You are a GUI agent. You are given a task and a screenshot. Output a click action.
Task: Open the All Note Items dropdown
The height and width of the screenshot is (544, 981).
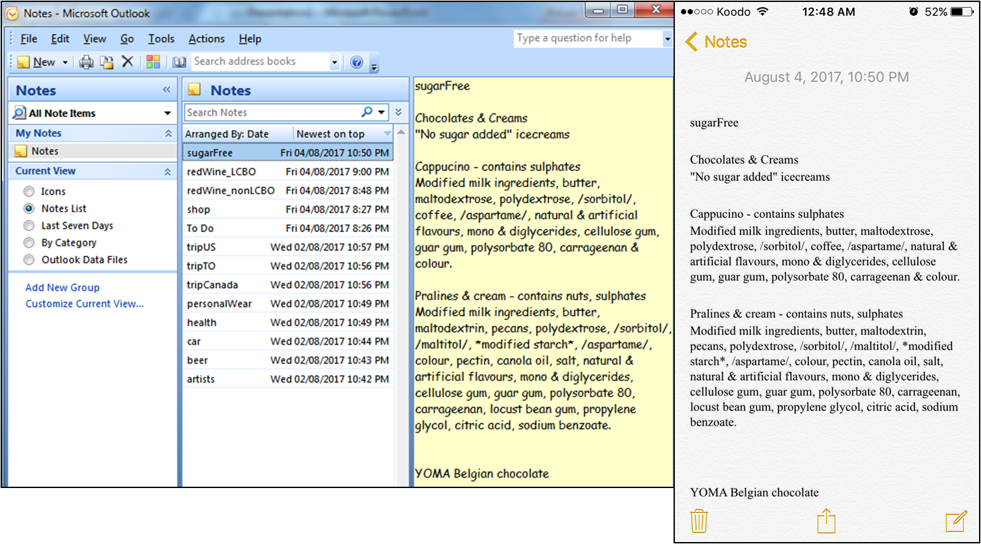pos(167,113)
